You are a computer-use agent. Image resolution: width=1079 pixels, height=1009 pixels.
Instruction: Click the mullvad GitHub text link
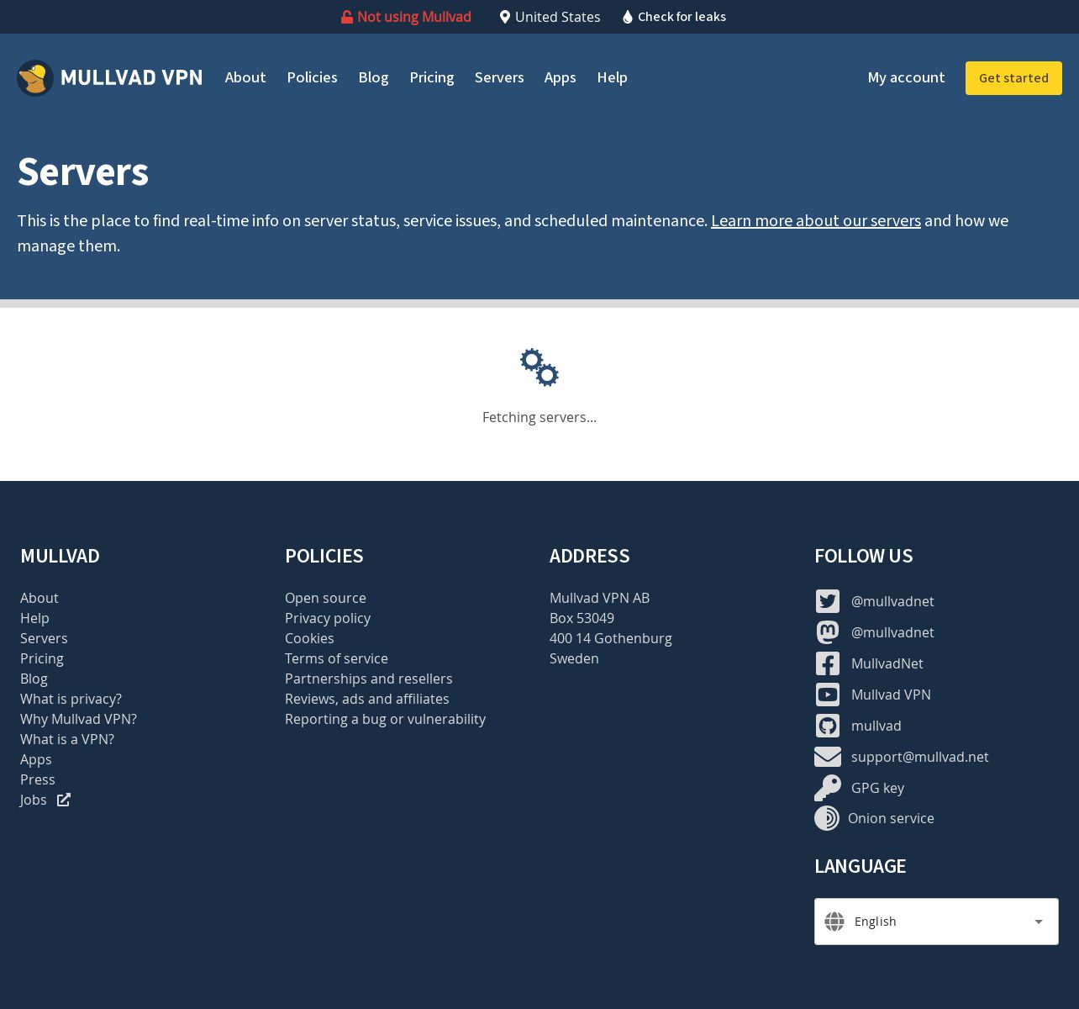[876, 726]
